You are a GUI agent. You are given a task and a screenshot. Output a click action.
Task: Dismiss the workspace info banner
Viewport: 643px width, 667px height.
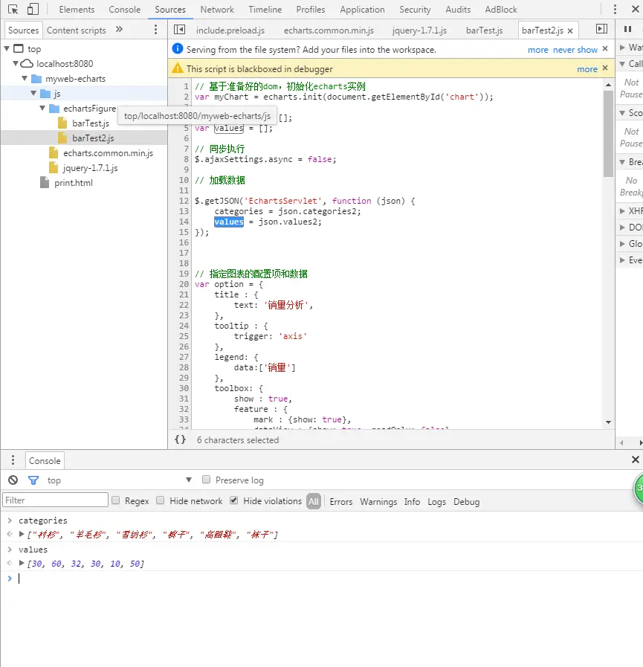pos(605,49)
